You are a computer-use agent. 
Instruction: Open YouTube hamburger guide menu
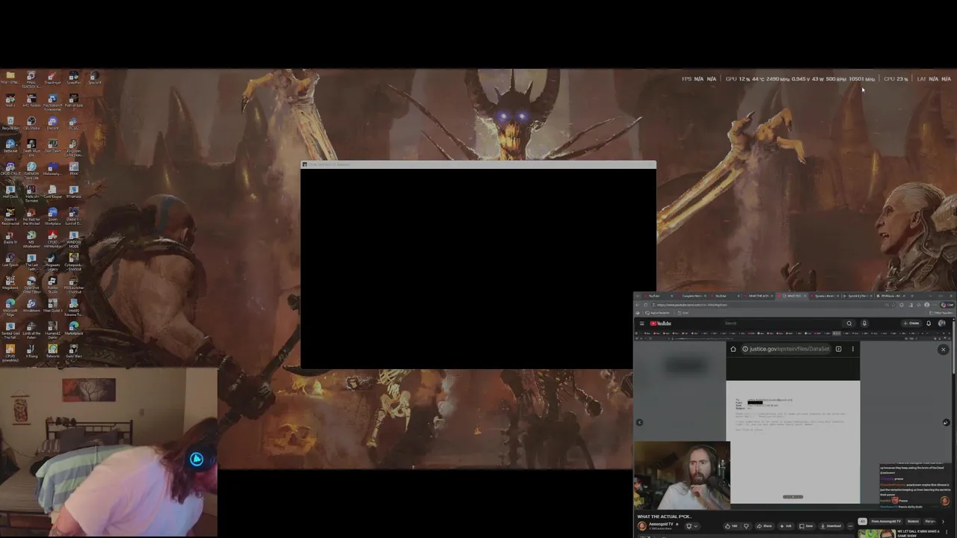click(x=641, y=324)
